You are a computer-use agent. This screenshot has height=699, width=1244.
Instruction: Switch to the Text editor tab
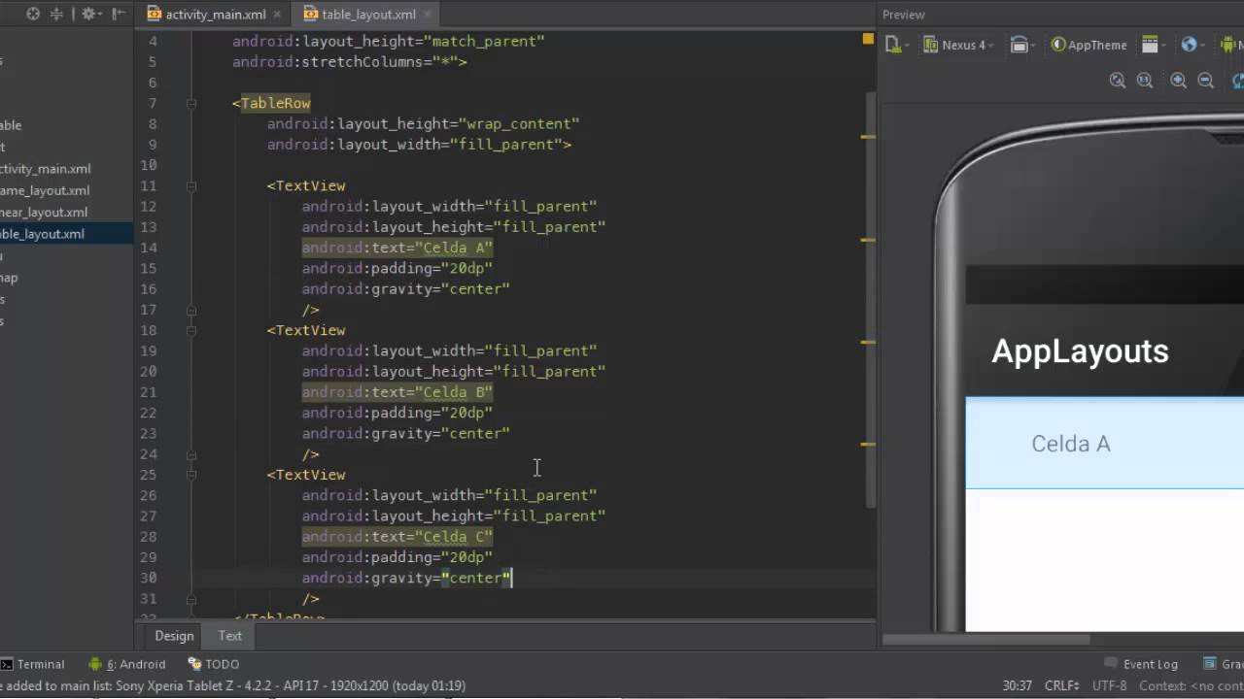coord(229,636)
